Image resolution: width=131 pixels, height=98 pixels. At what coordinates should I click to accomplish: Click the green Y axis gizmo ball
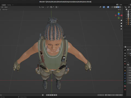[x=119, y=13]
